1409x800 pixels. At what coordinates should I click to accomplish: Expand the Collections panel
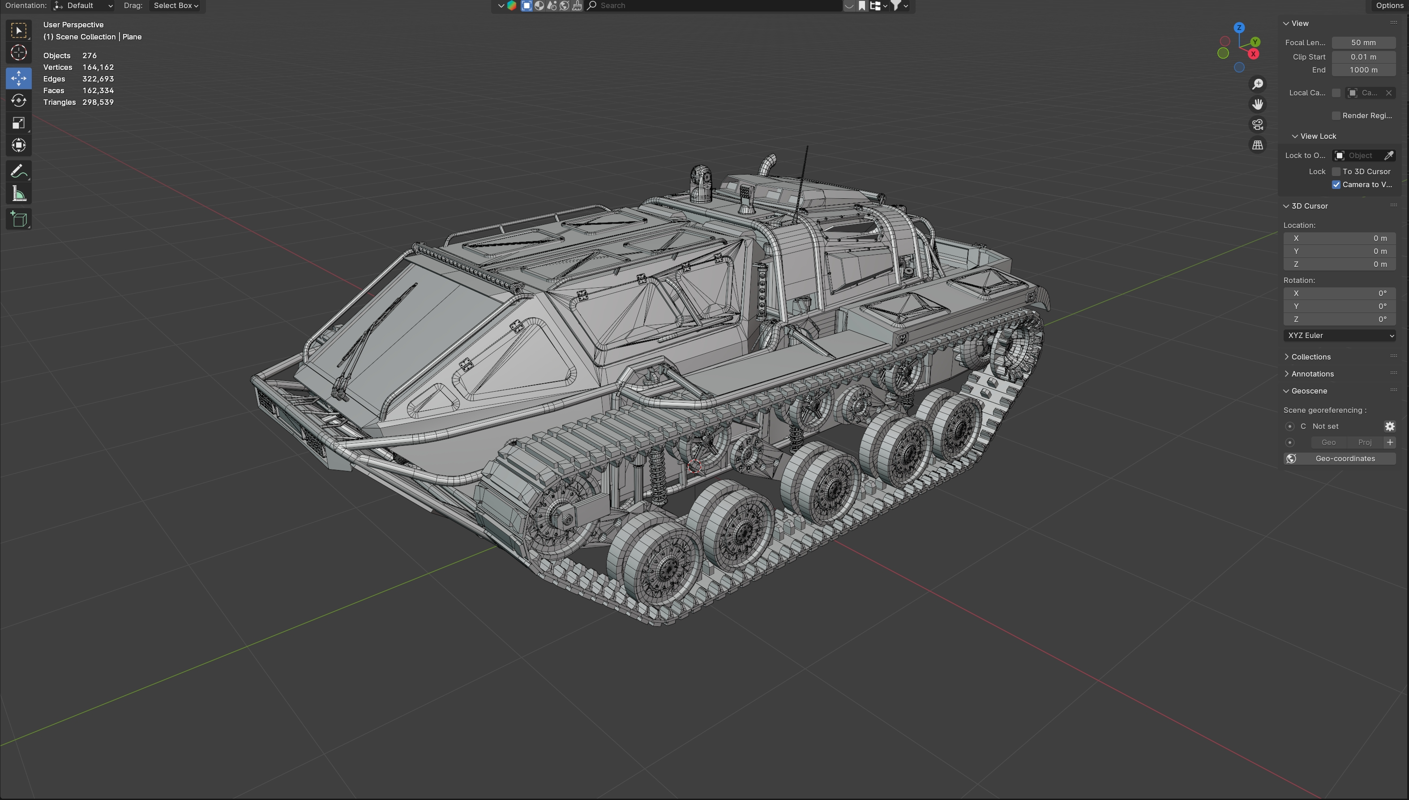1311,357
